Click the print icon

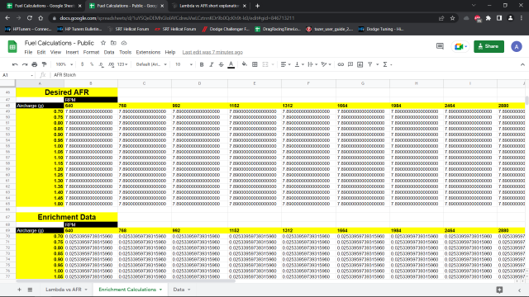pos(35,64)
